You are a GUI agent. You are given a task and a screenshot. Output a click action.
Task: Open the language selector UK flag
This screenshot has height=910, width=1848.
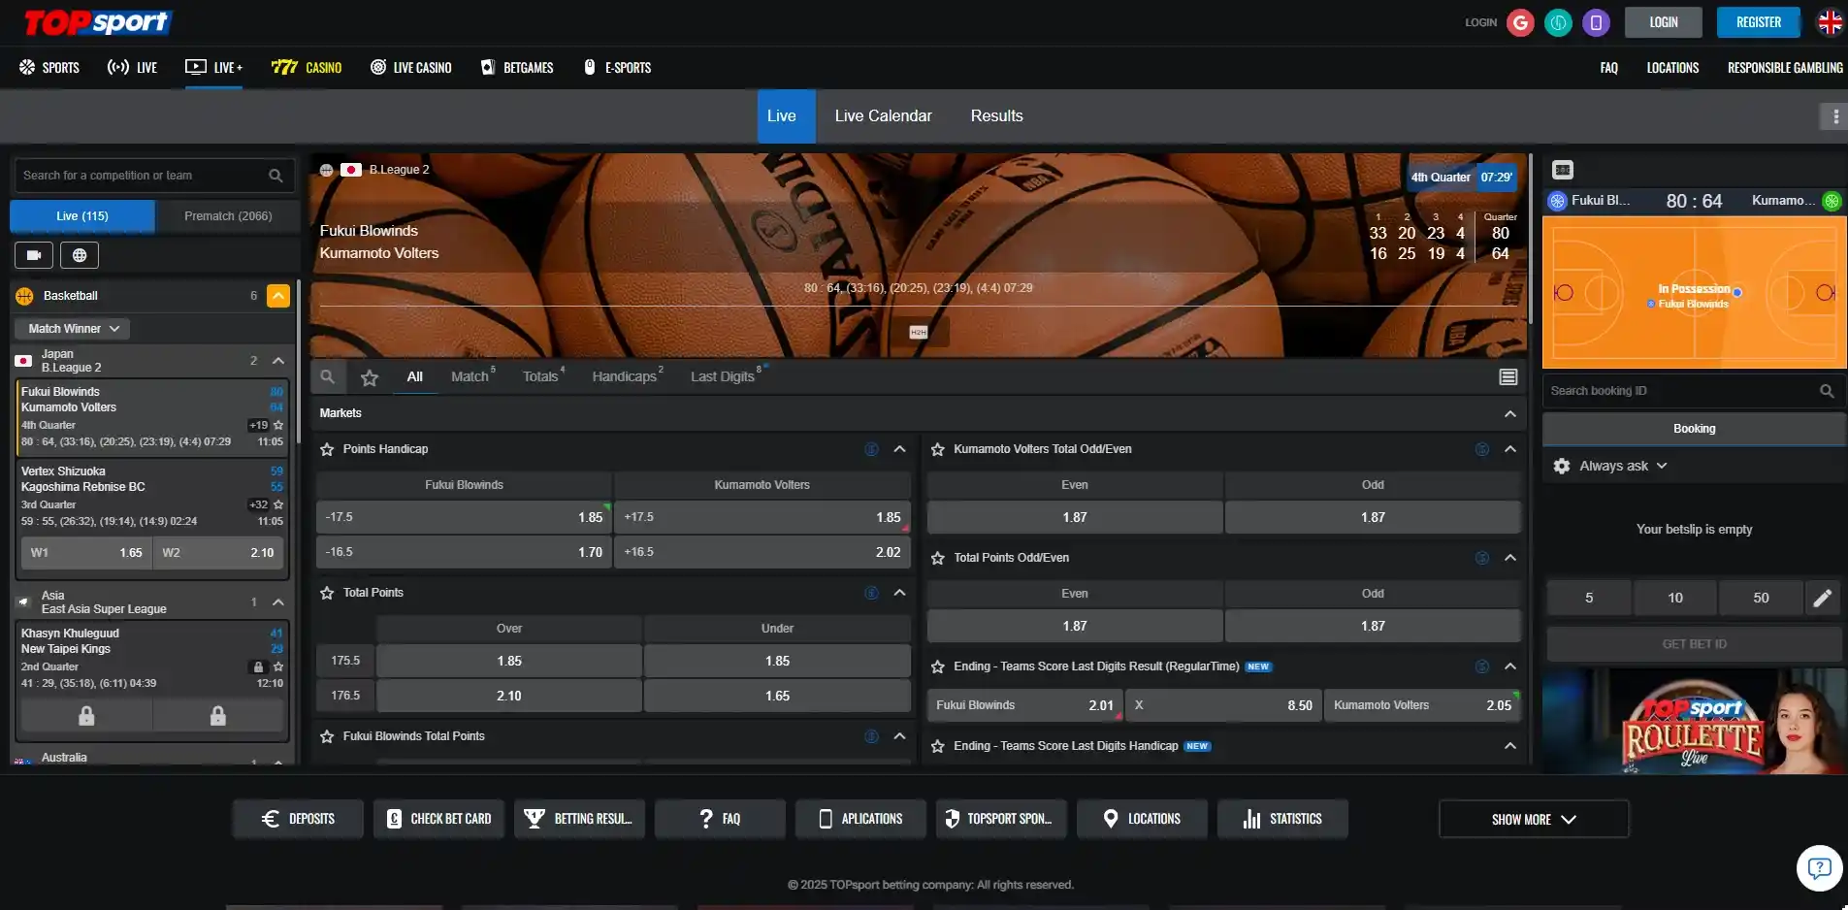(1830, 22)
